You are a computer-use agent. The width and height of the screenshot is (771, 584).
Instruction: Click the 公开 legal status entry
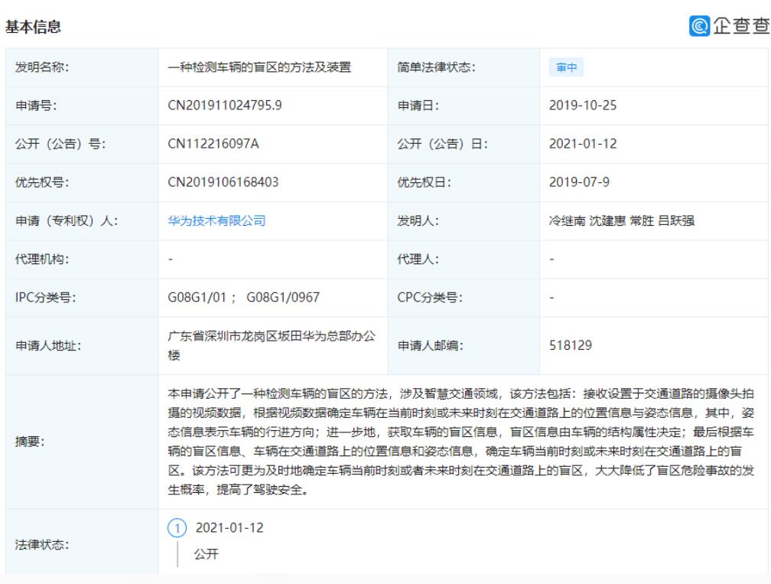click(x=206, y=554)
